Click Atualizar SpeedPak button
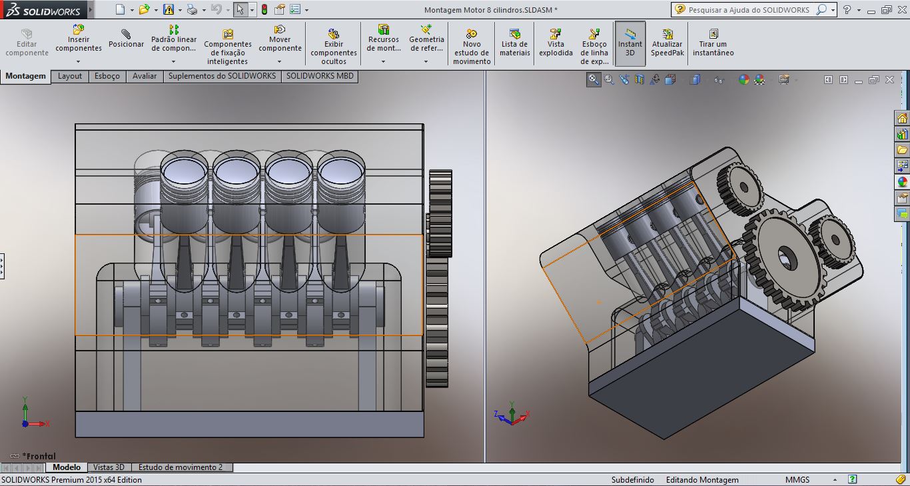This screenshot has width=910, height=486. tap(667, 43)
